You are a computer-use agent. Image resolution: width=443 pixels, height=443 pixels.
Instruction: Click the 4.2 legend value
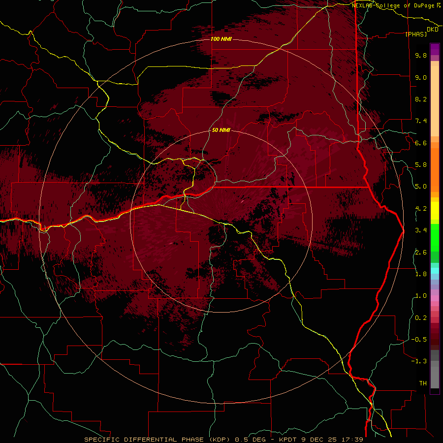[421, 209]
